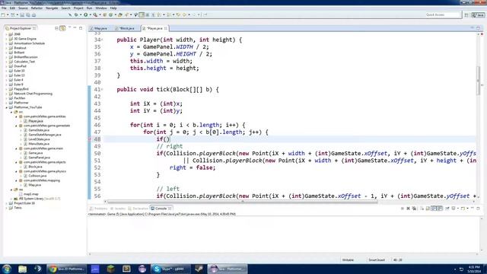The image size is (487, 274).
Task: Open the Skype window on the taskbar
Action: pos(170,269)
